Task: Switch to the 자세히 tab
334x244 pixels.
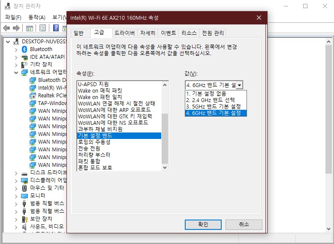Action: (x=147, y=33)
